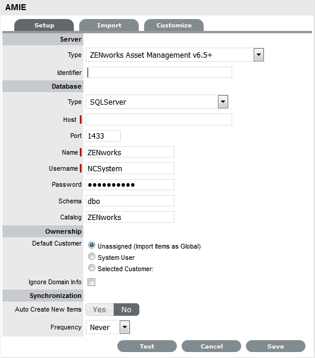
Task: Click the Schema field with dbo
Action: [x=130, y=201]
